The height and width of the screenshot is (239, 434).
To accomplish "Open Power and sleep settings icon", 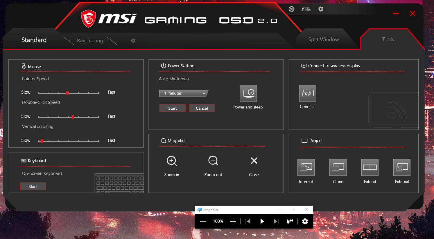I will (248, 93).
